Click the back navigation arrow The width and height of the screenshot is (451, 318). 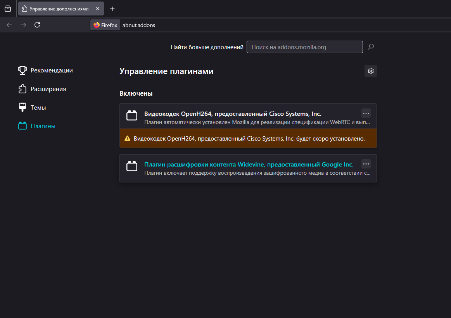9,25
